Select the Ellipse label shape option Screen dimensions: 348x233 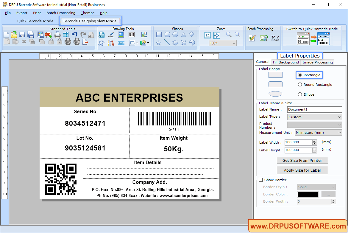pos(300,94)
